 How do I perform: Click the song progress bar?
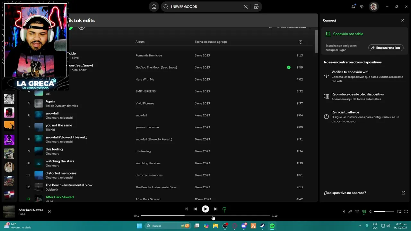205,216
